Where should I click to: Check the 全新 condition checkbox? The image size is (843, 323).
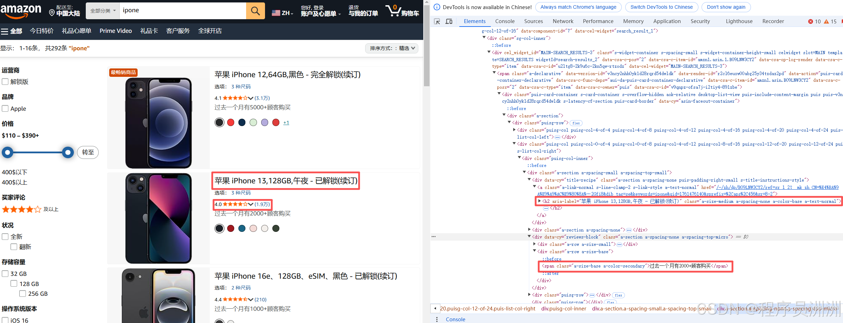[x=5, y=237]
